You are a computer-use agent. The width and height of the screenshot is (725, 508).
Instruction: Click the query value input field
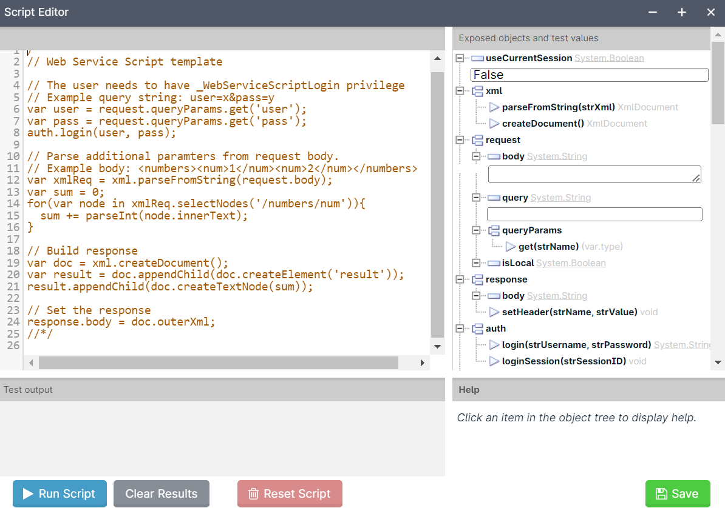click(594, 214)
